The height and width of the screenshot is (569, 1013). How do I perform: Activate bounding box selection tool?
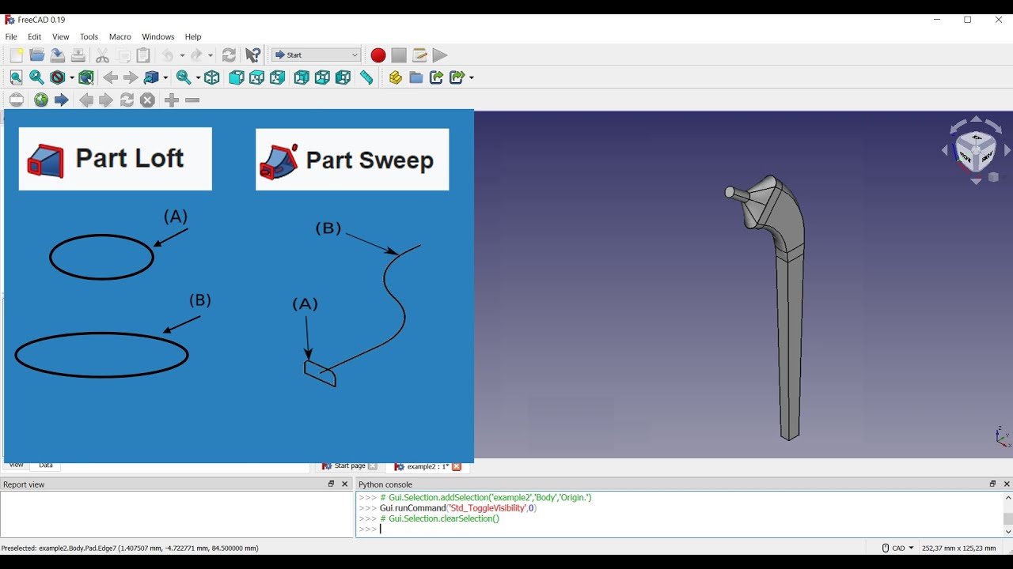pyautogui.click(x=86, y=77)
